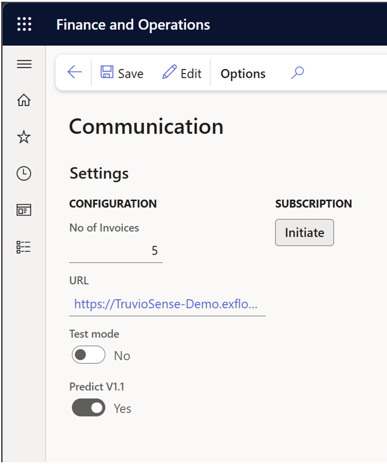Show Recent pages clock icon
Viewport: 387px width, 464px height.
[x=24, y=173]
